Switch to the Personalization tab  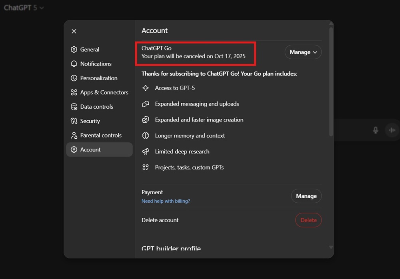(x=99, y=78)
